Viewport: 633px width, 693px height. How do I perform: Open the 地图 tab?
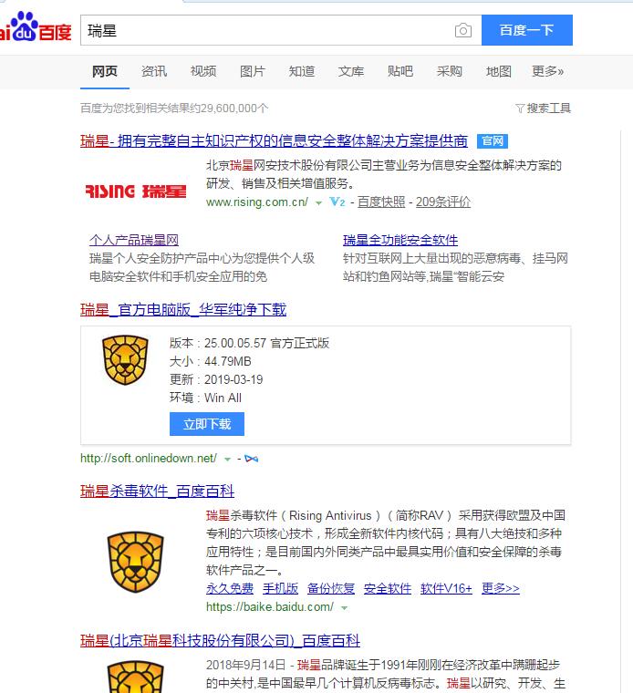pos(499,71)
